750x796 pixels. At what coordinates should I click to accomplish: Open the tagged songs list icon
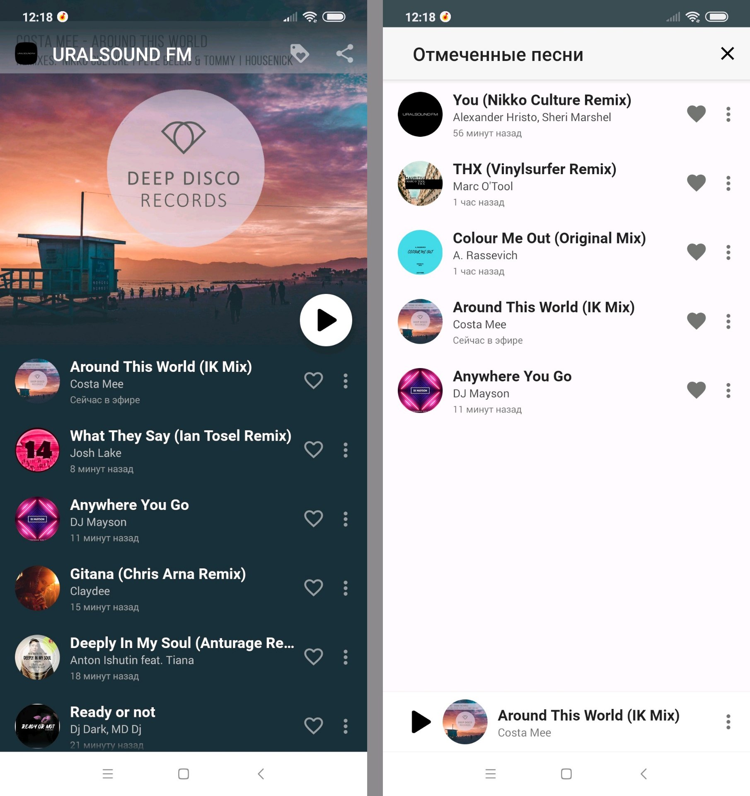[300, 54]
